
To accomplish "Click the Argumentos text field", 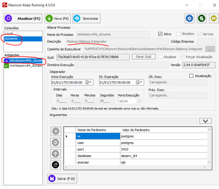I will click(124, 121).
